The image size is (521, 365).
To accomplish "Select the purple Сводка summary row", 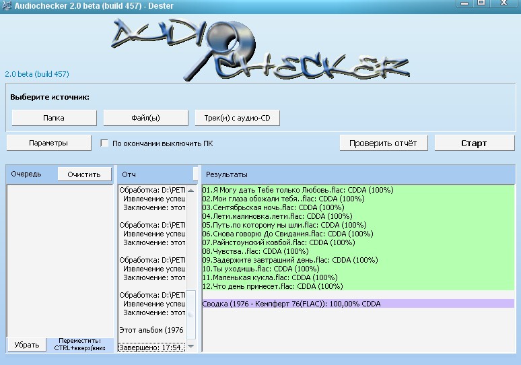I will pyautogui.click(x=291, y=304).
